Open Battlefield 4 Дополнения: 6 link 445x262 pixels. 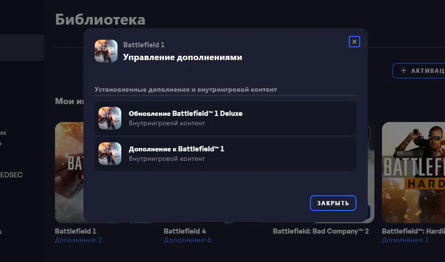[x=187, y=240]
